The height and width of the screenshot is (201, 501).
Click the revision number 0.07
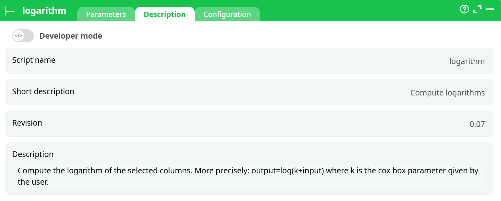(477, 124)
